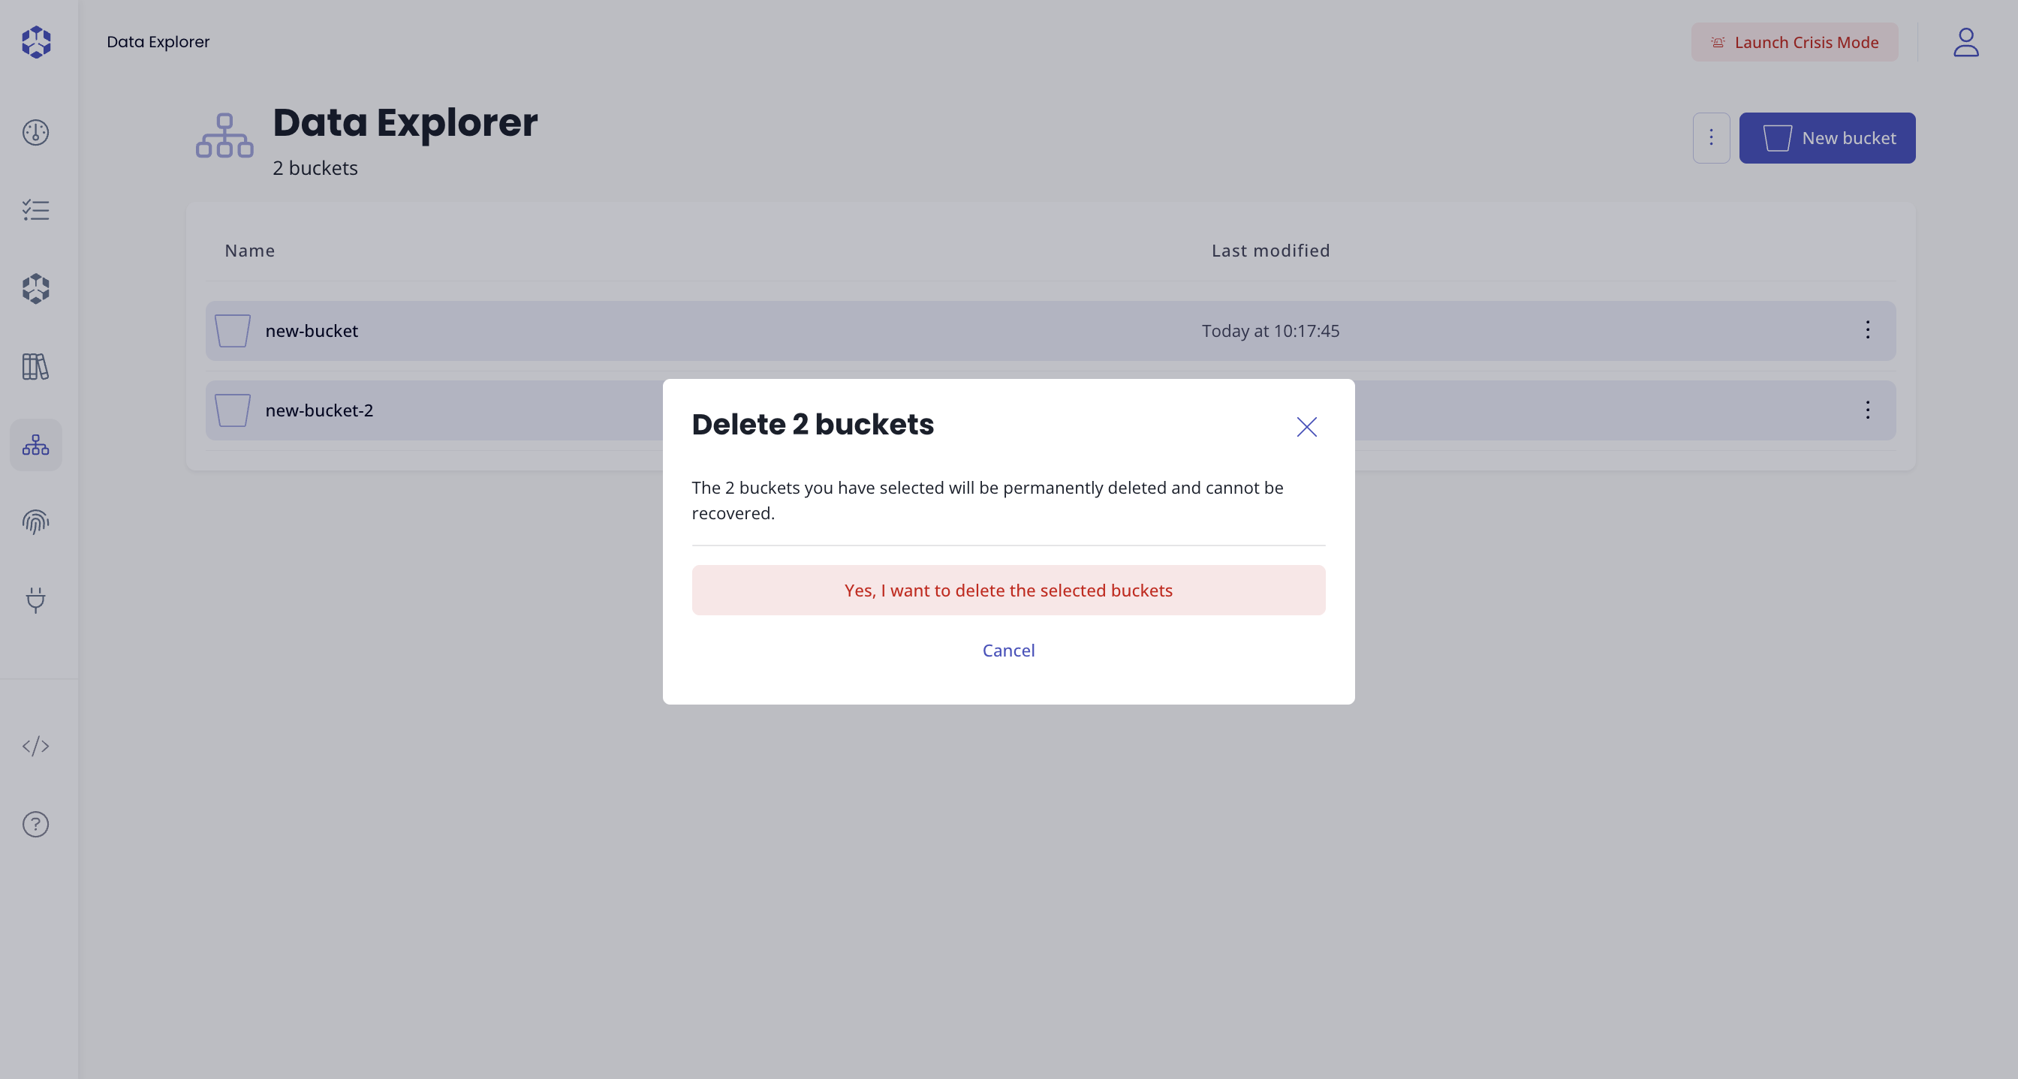Screen dimensions: 2018x1079
Task: Close the Delete 2 buckets dialog
Action: tap(1306, 427)
